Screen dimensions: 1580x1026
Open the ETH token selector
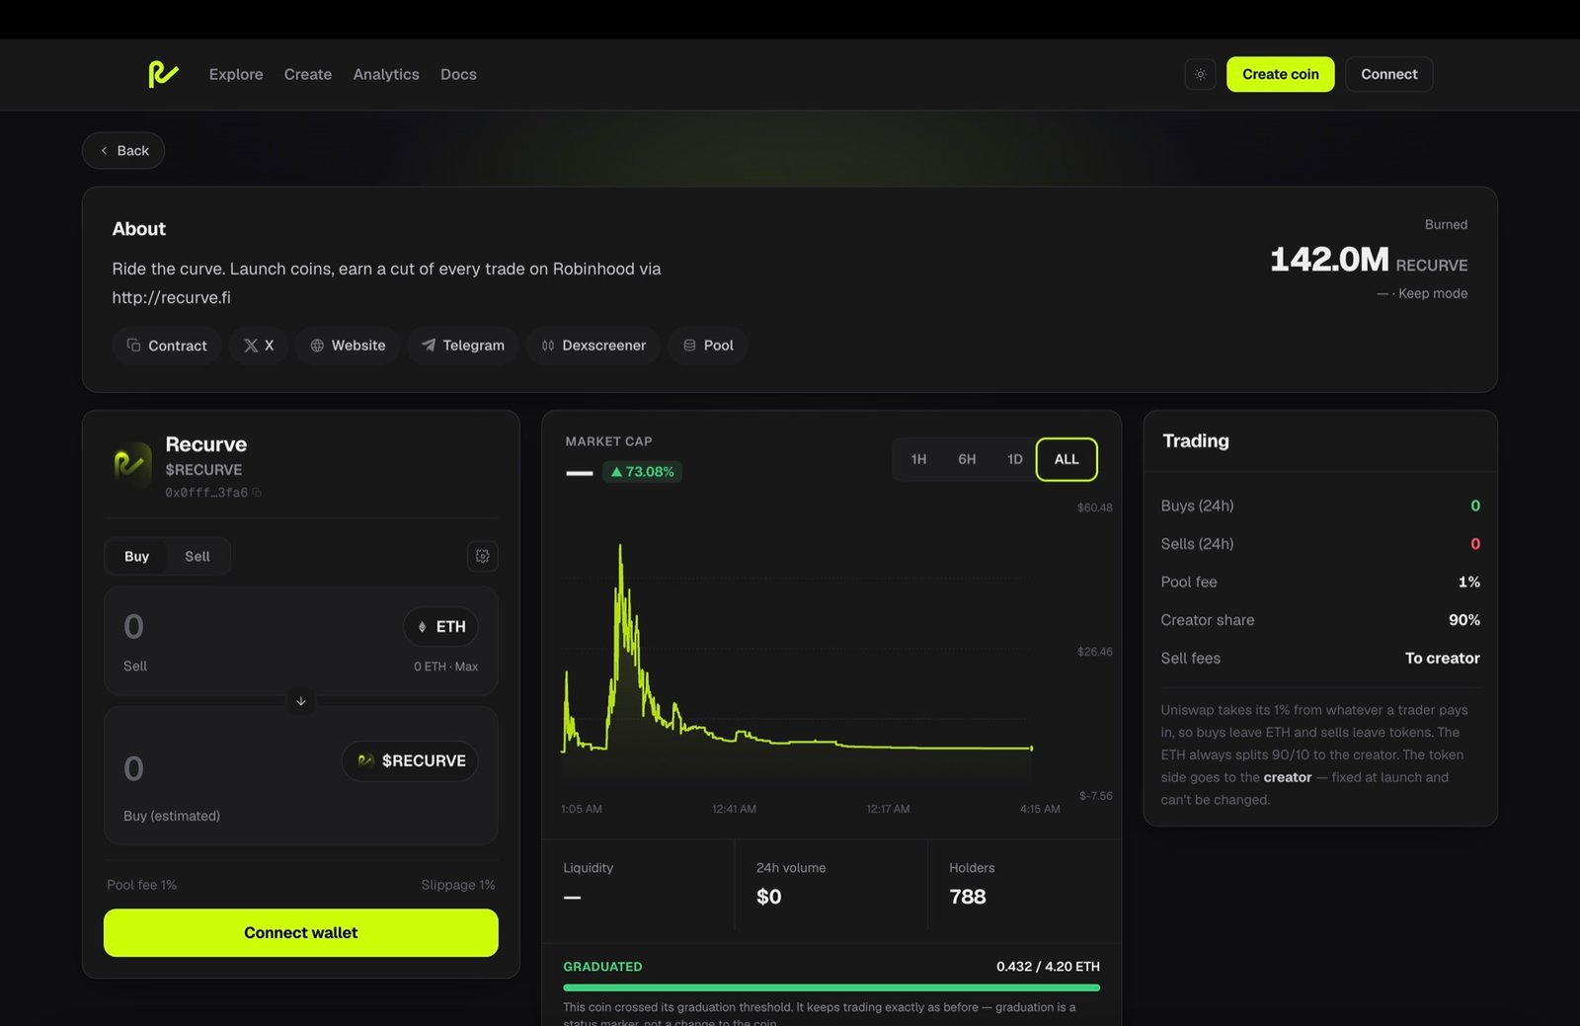(x=441, y=627)
